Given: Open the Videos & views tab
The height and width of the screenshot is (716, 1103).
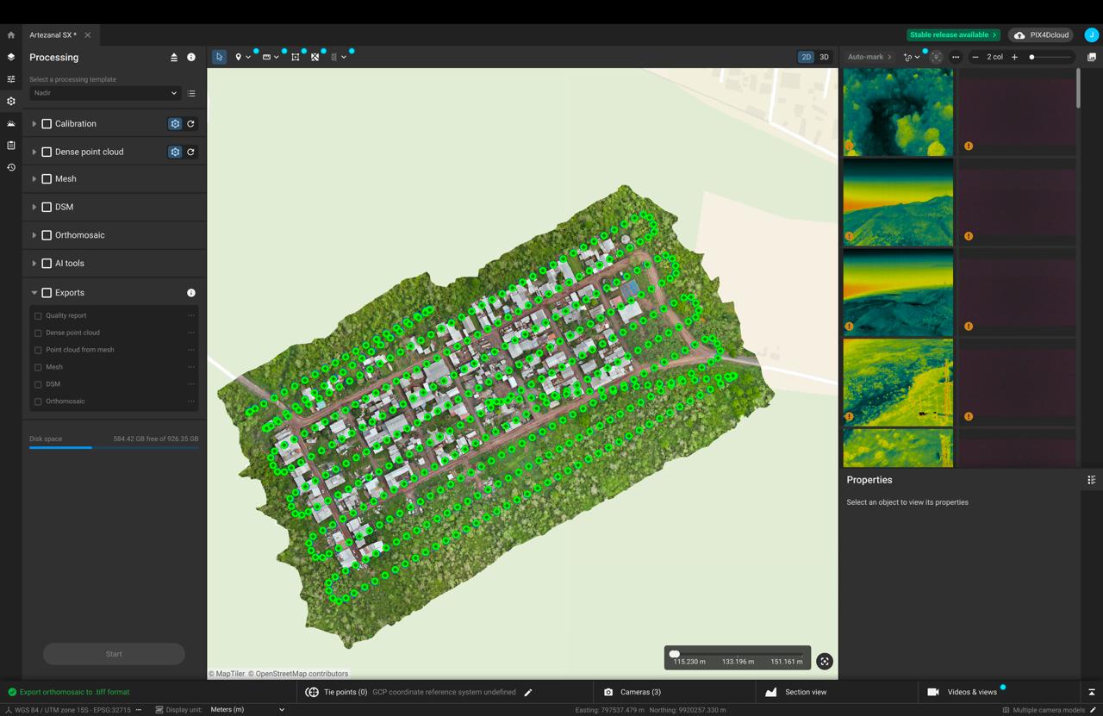Looking at the screenshot, I should [x=963, y=692].
